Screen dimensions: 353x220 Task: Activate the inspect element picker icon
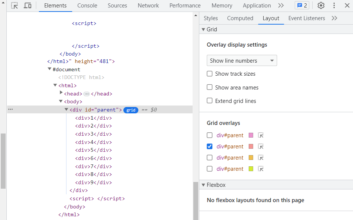point(14,6)
